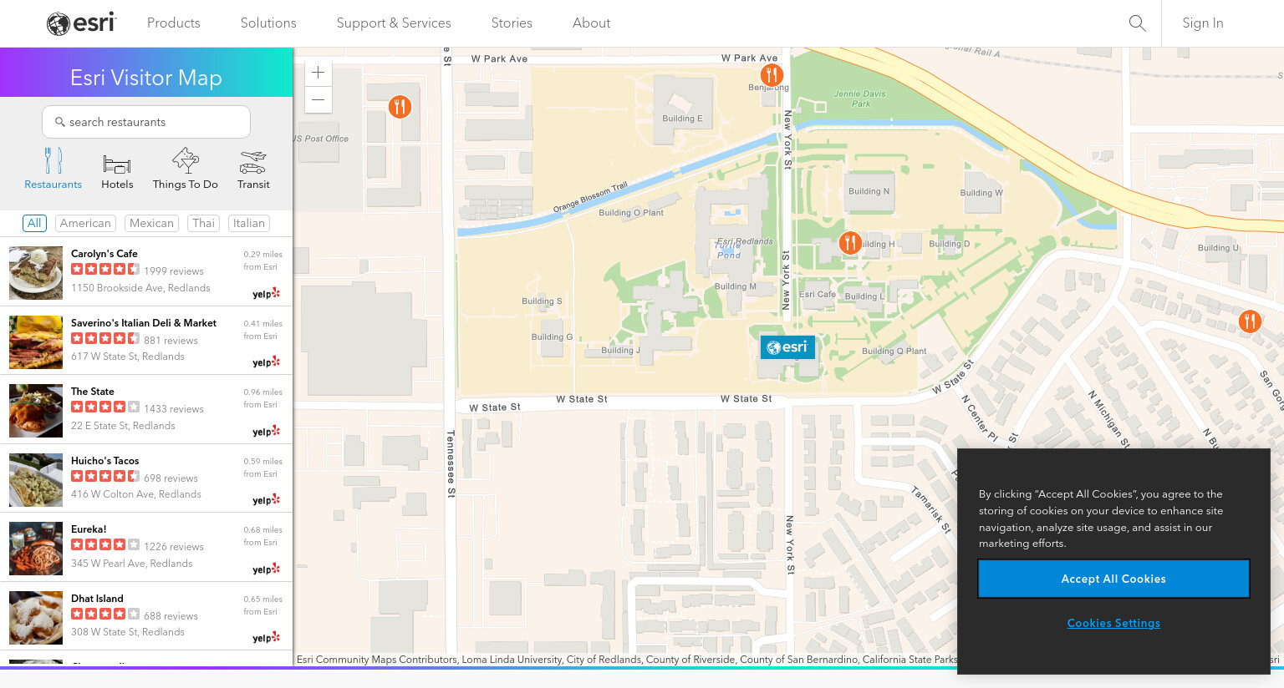
Task: Open the search magnifier in the top navigation
Action: point(1137,23)
